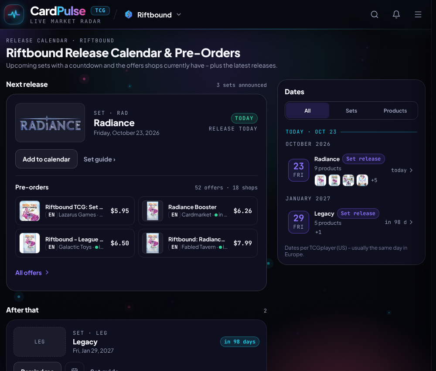Viewport: 436px width, 371px height.
Task: Click the 29 FRI date tile
Action: (x=298, y=222)
